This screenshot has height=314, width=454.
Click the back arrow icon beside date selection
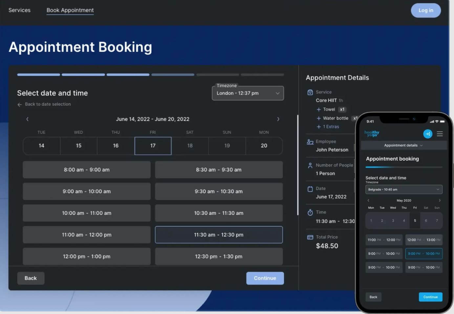pyautogui.click(x=19, y=104)
